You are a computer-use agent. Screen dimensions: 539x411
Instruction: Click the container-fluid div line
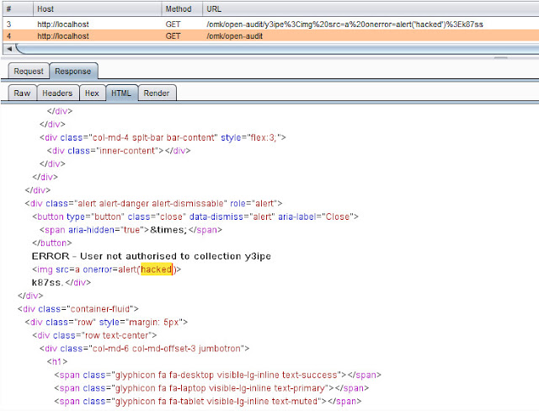click(78, 309)
